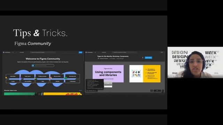This screenshot has height=125, width=223.
Task: Select the Using components and libraries slide
Action: coord(108,74)
